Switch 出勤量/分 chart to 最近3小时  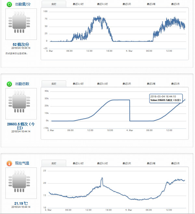pos(102,4)
